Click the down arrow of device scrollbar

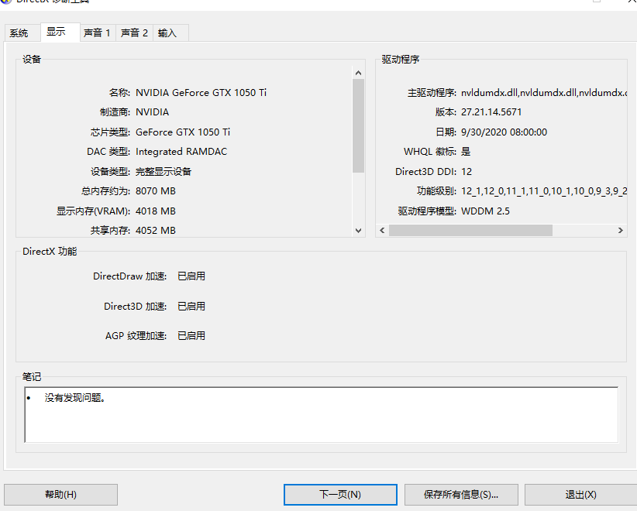point(358,231)
